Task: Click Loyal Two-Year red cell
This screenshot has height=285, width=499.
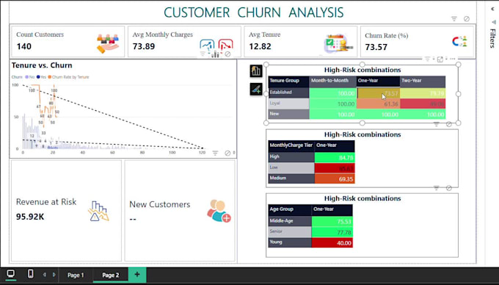Action: pyautogui.click(x=423, y=104)
